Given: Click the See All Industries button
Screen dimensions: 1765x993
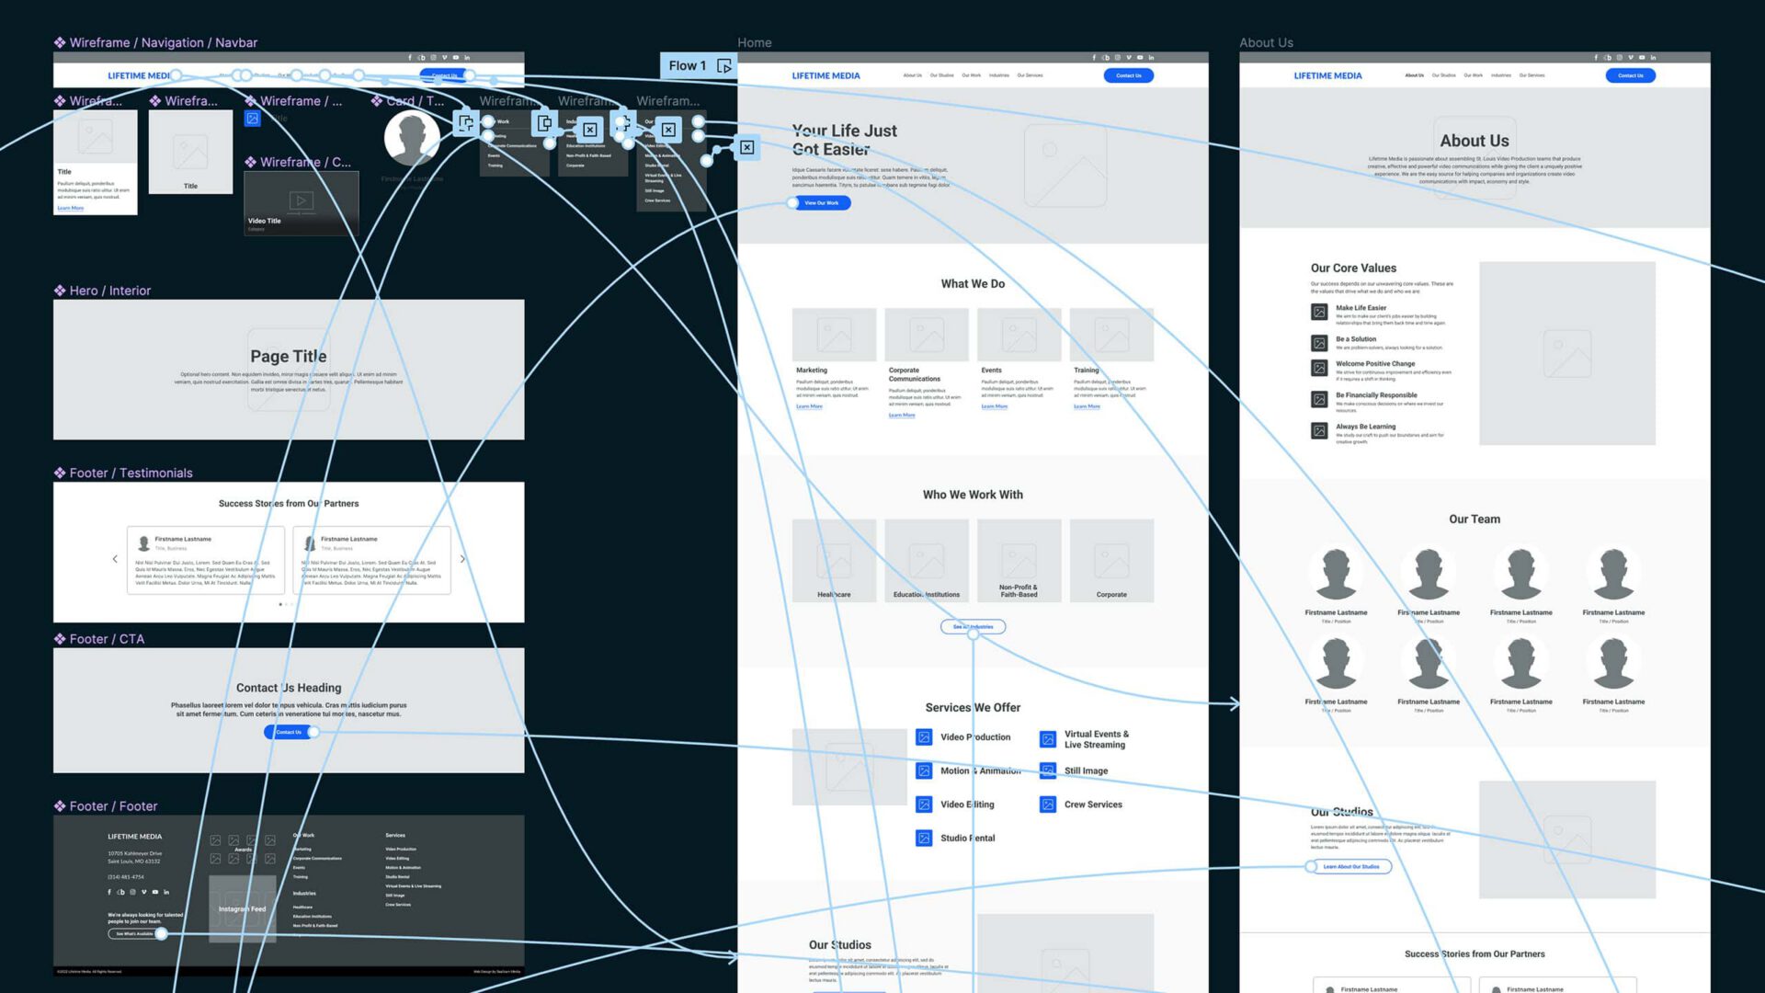Looking at the screenshot, I should tap(973, 627).
